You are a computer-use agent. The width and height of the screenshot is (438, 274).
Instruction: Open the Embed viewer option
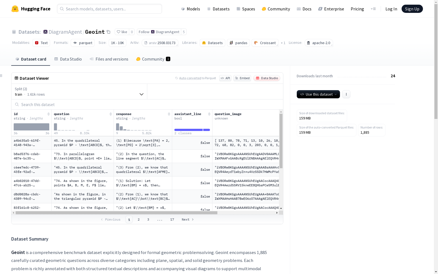(x=242, y=78)
